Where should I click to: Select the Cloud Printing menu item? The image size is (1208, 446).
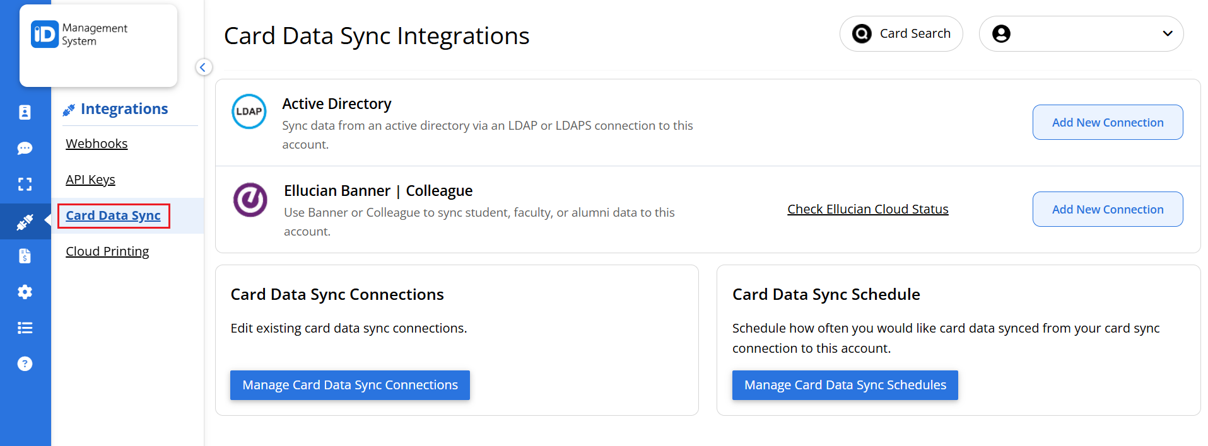pyautogui.click(x=107, y=251)
